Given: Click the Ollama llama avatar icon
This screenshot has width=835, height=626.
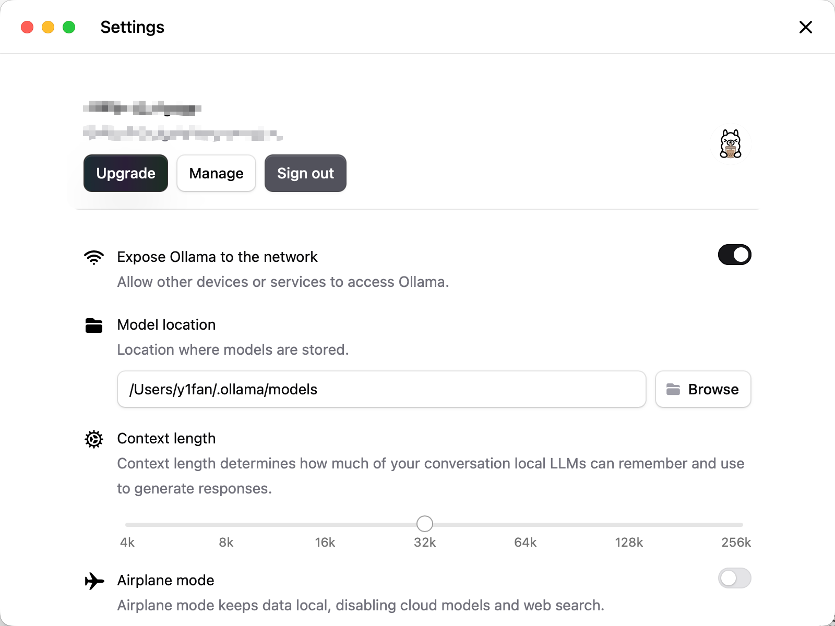Looking at the screenshot, I should coord(730,144).
